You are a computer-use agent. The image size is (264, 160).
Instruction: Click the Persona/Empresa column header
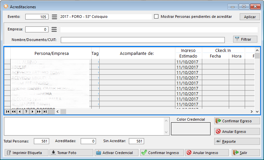(51, 54)
